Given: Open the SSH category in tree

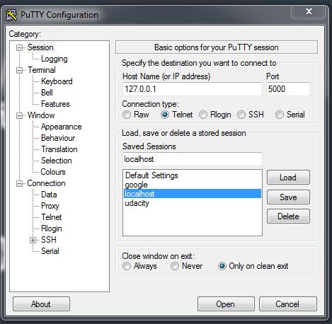Looking at the screenshot, I should [49, 240].
